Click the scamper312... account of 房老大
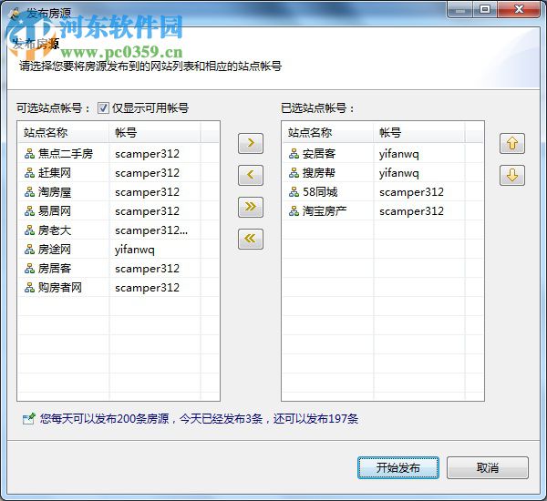Viewport: 547px width, 501px height. (151, 230)
